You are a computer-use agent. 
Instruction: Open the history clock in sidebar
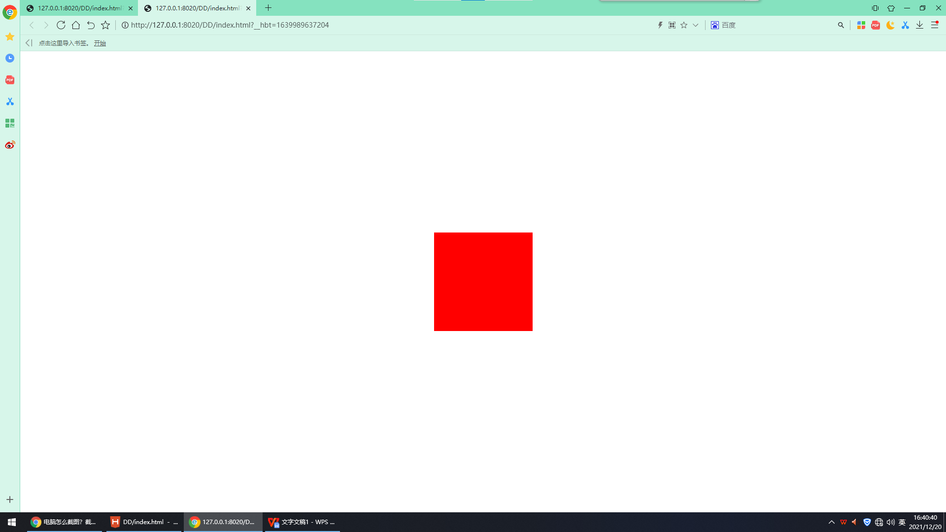click(10, 58)
